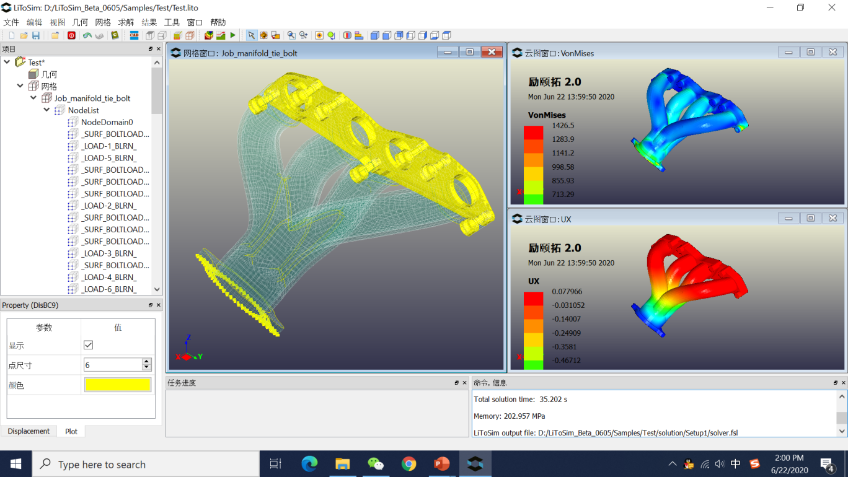Select the _LOAD-3_BLRN_ tree item
The width and height of the screenshot is (848, 477).
pos(108,253)
